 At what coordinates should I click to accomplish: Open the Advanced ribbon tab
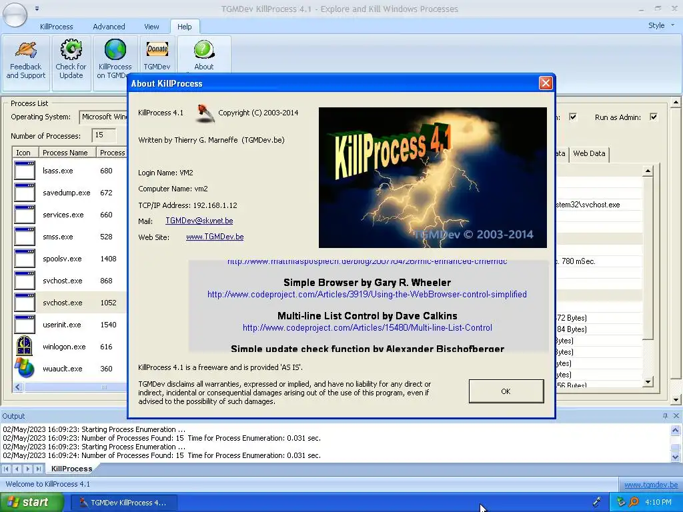coord(109,27)
